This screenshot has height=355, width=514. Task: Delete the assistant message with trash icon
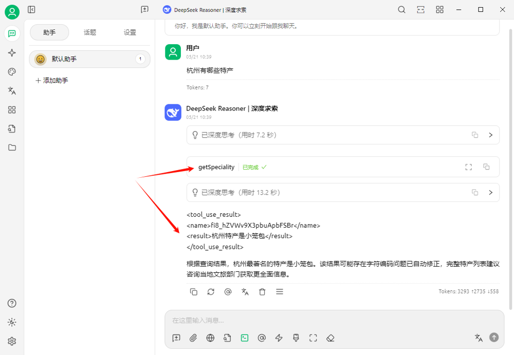(x=262, y=292)
